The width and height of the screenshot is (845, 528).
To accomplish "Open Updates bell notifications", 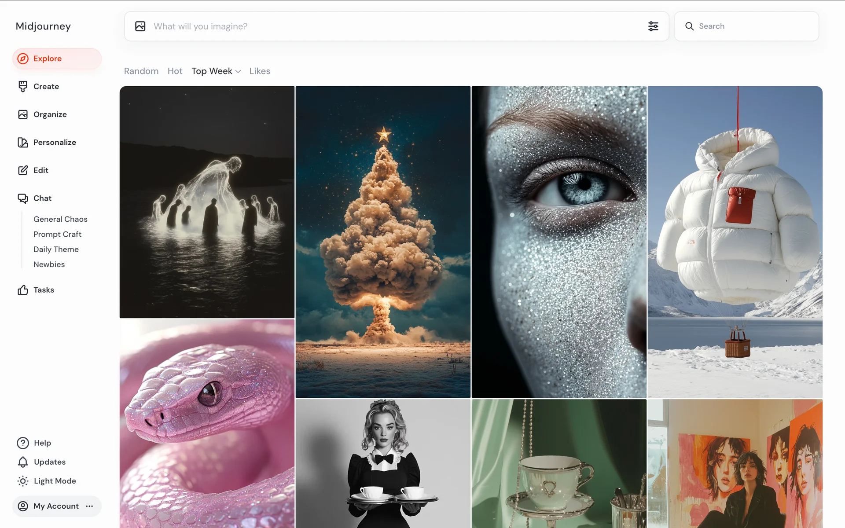I will 23,462.
